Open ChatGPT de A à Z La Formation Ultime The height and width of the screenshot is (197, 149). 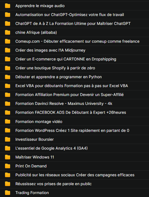click(x=73, y=23)
